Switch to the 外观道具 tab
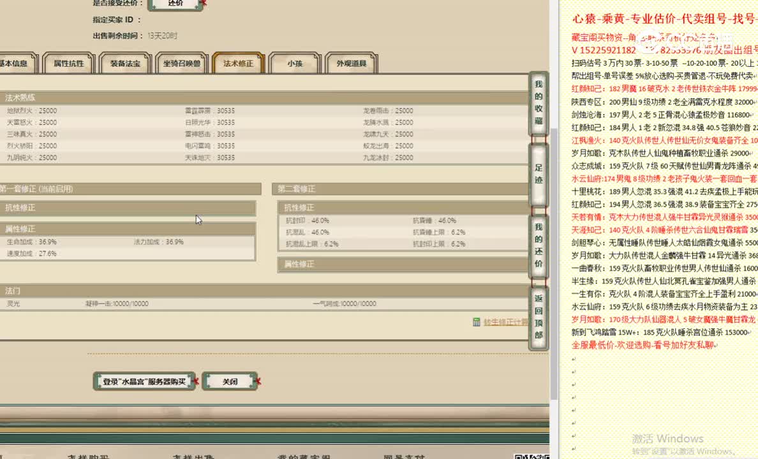The height and width of the screenshot is (459, 758). (352, 63)
